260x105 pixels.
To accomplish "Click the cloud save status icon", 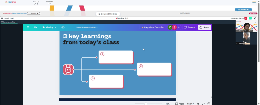I will (63, 27).
